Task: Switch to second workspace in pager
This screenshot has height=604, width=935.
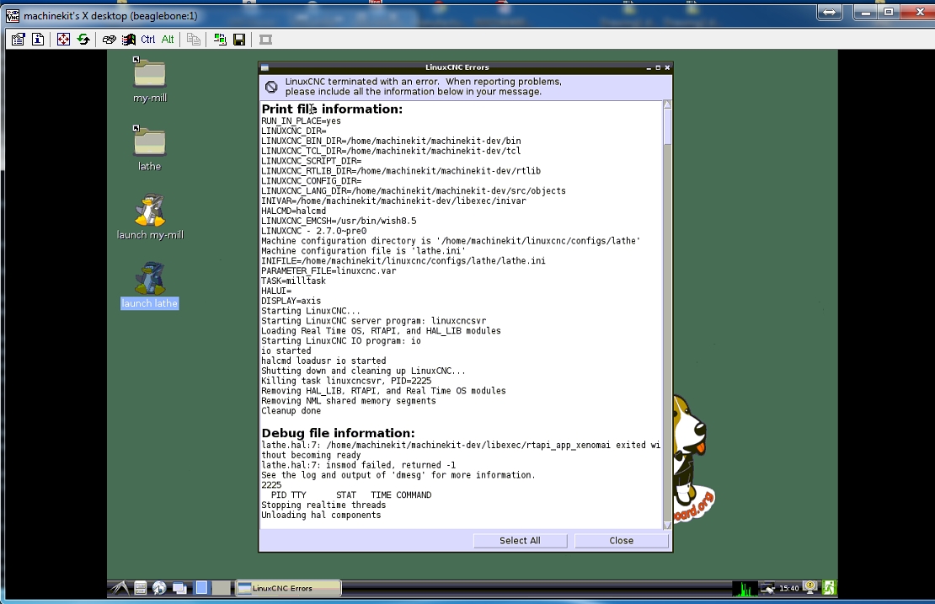Action: (x=222, y=588)
